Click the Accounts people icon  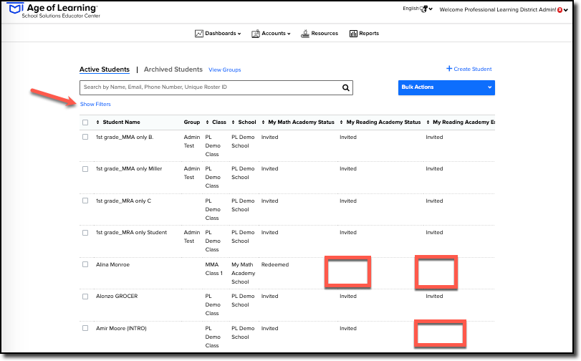pos(256,34)
